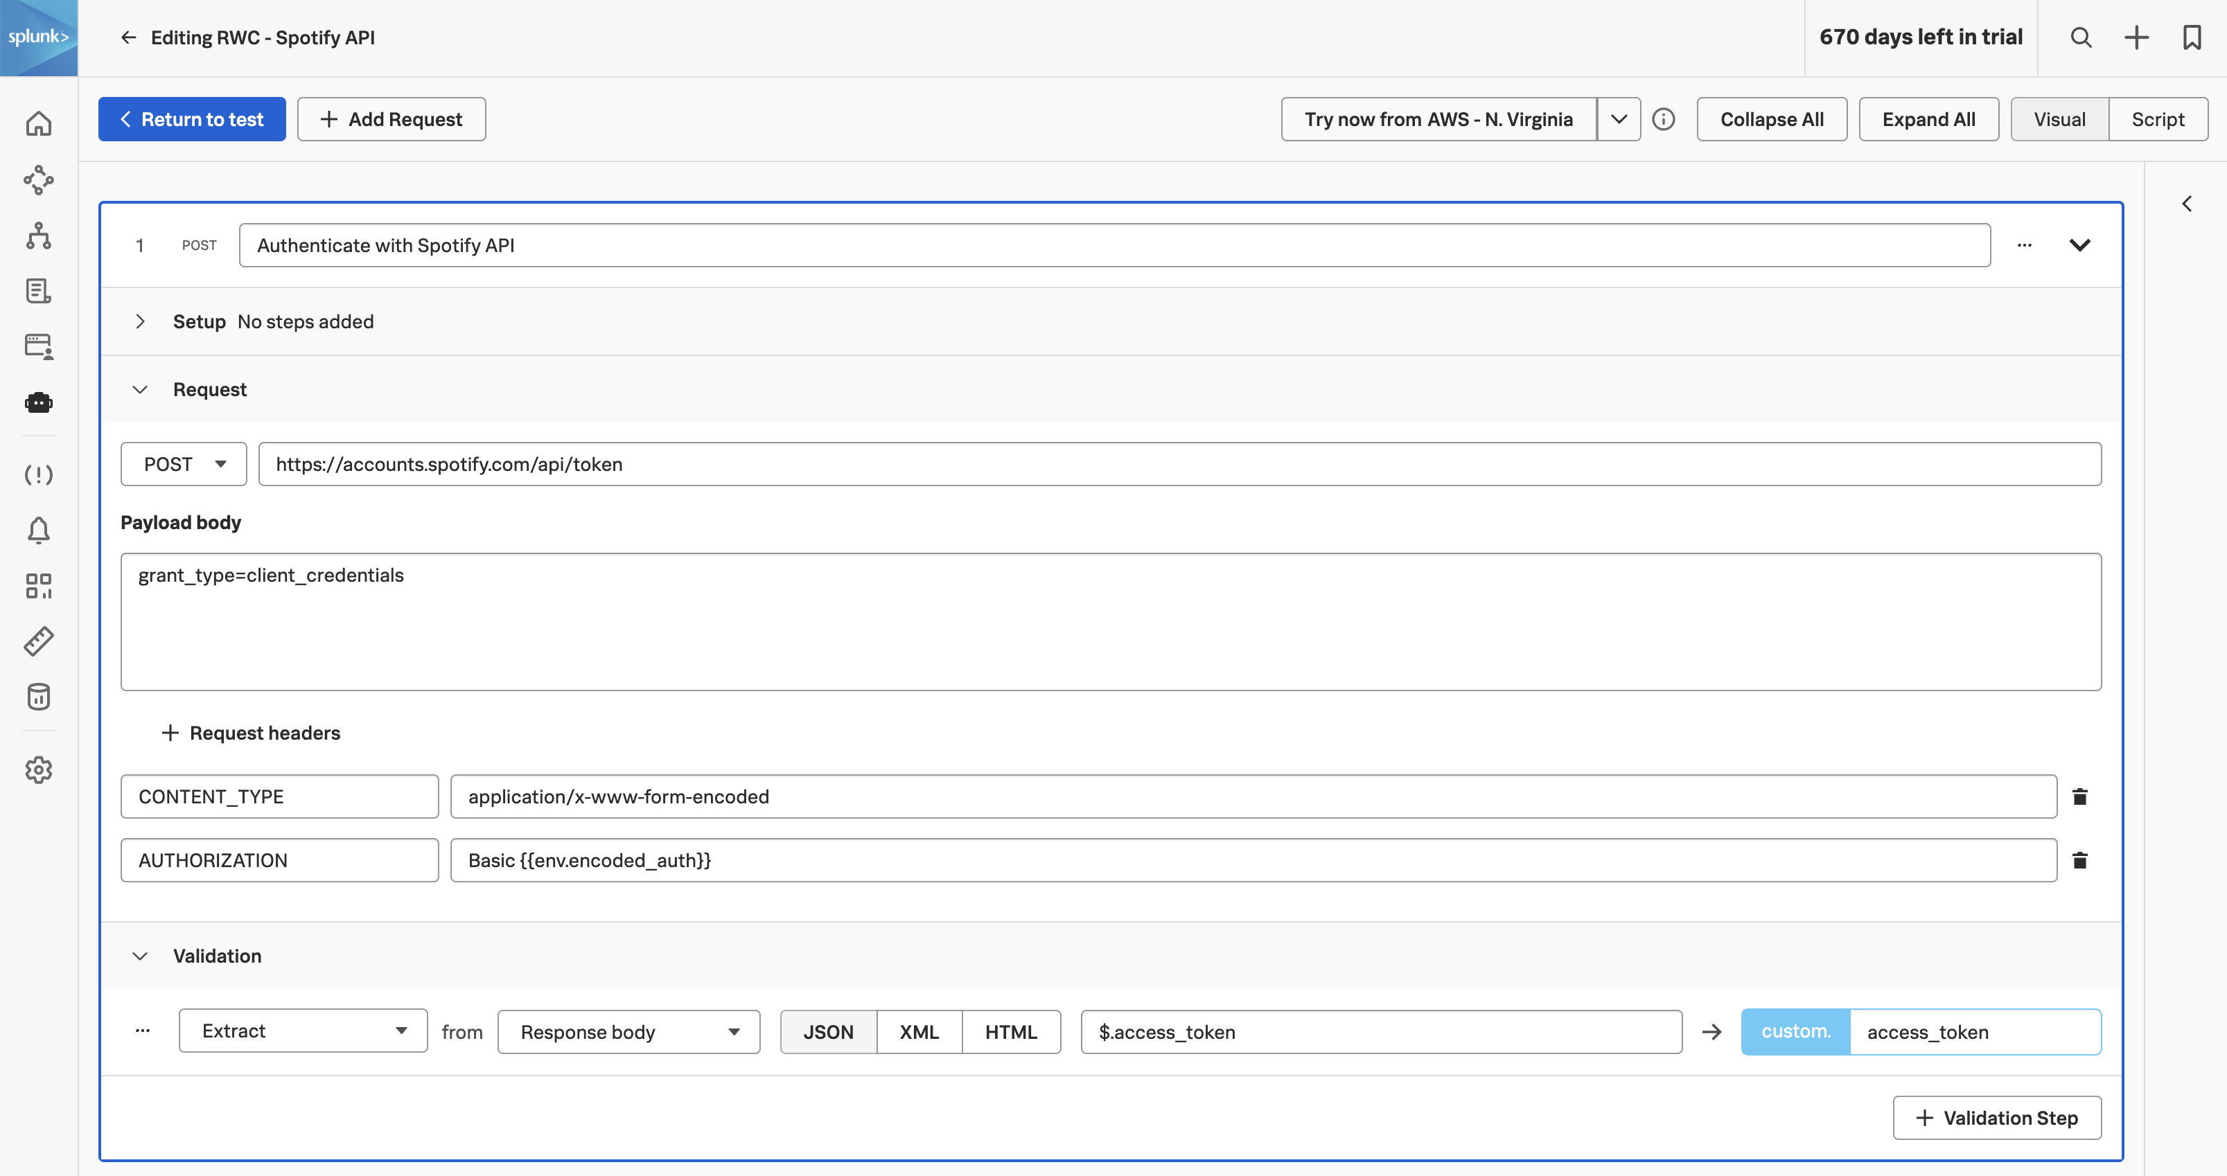Select XML as the extraction format
The width and height of the screenshot is (2227, 1176).
point(919,1032)
